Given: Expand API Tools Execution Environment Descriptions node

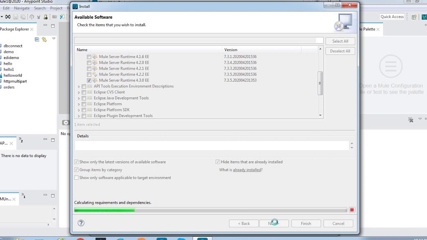Looking at the screenshot, I should (x=79, y=87).
